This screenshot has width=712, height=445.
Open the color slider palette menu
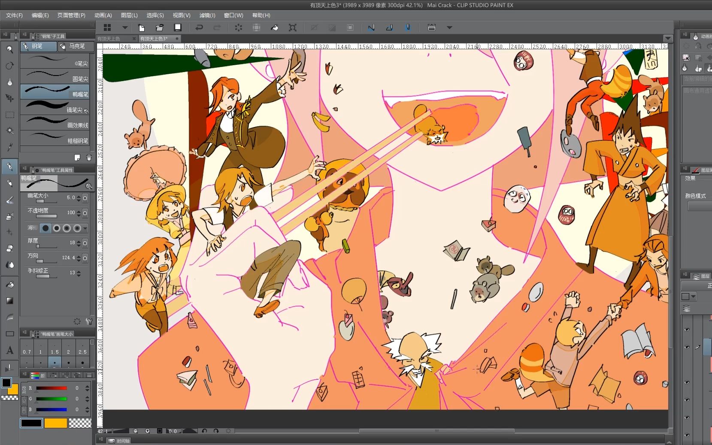click(x=24, y=375)
